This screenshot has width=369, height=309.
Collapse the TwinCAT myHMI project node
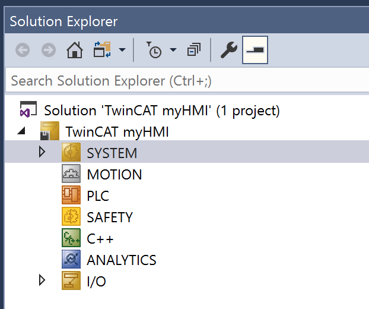pos(21,131)
